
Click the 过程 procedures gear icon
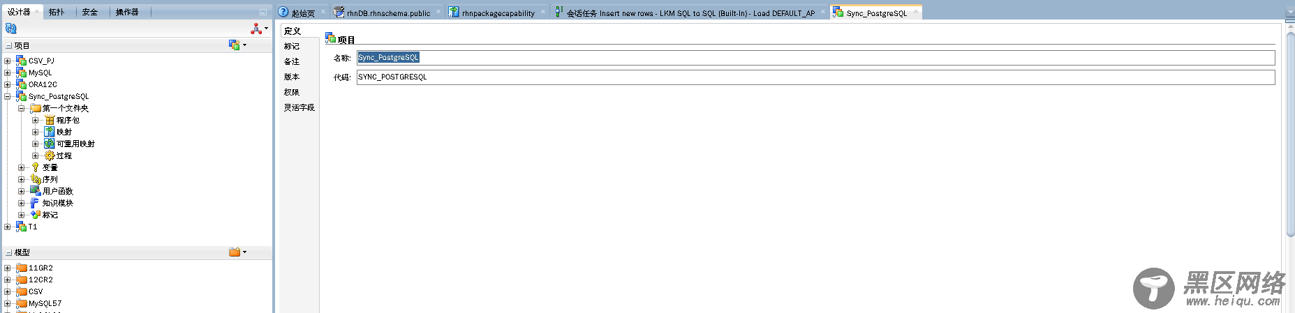click(50, 155)
